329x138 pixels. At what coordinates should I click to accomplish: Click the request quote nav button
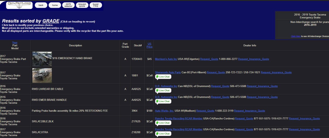coord(82,5)
